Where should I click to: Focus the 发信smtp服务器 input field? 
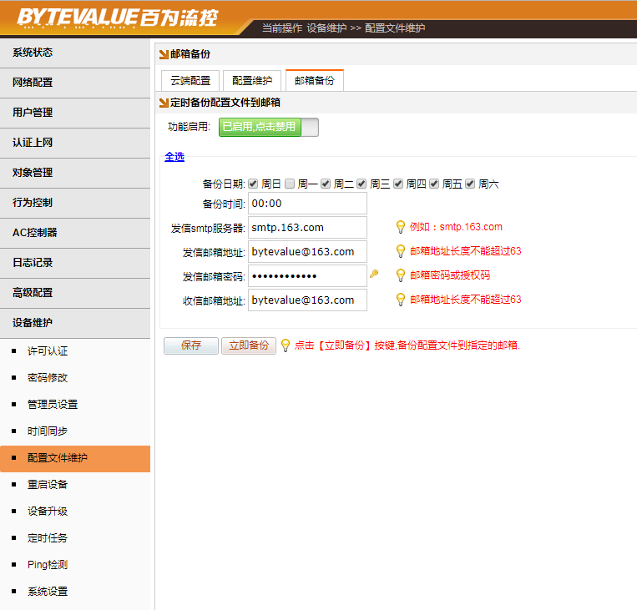click(x=307, y=228)
